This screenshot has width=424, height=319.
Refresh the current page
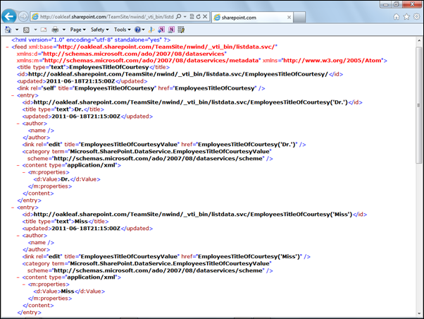click(198, 16)
